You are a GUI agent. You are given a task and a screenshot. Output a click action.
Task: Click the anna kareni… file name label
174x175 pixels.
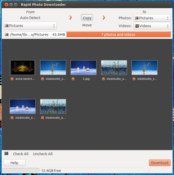click(25, 79)
